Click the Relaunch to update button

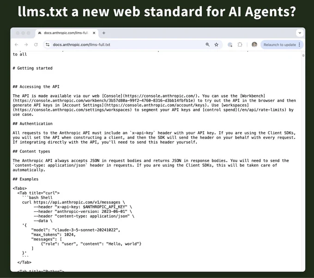click(279, 45)
